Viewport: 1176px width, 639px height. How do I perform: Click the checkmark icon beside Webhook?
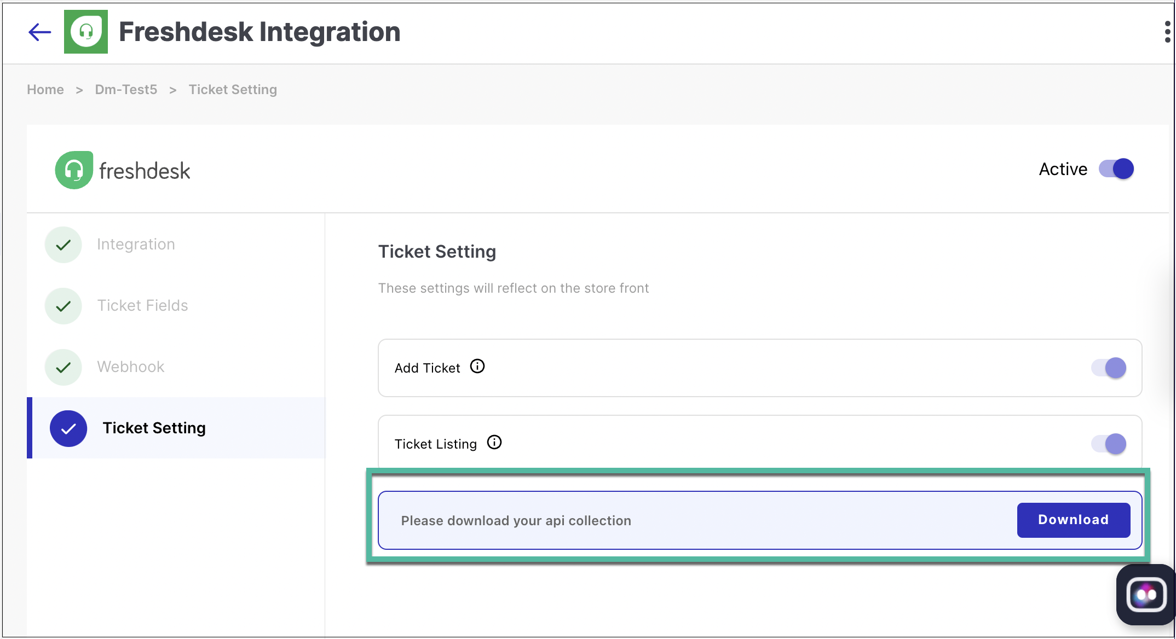63,367
